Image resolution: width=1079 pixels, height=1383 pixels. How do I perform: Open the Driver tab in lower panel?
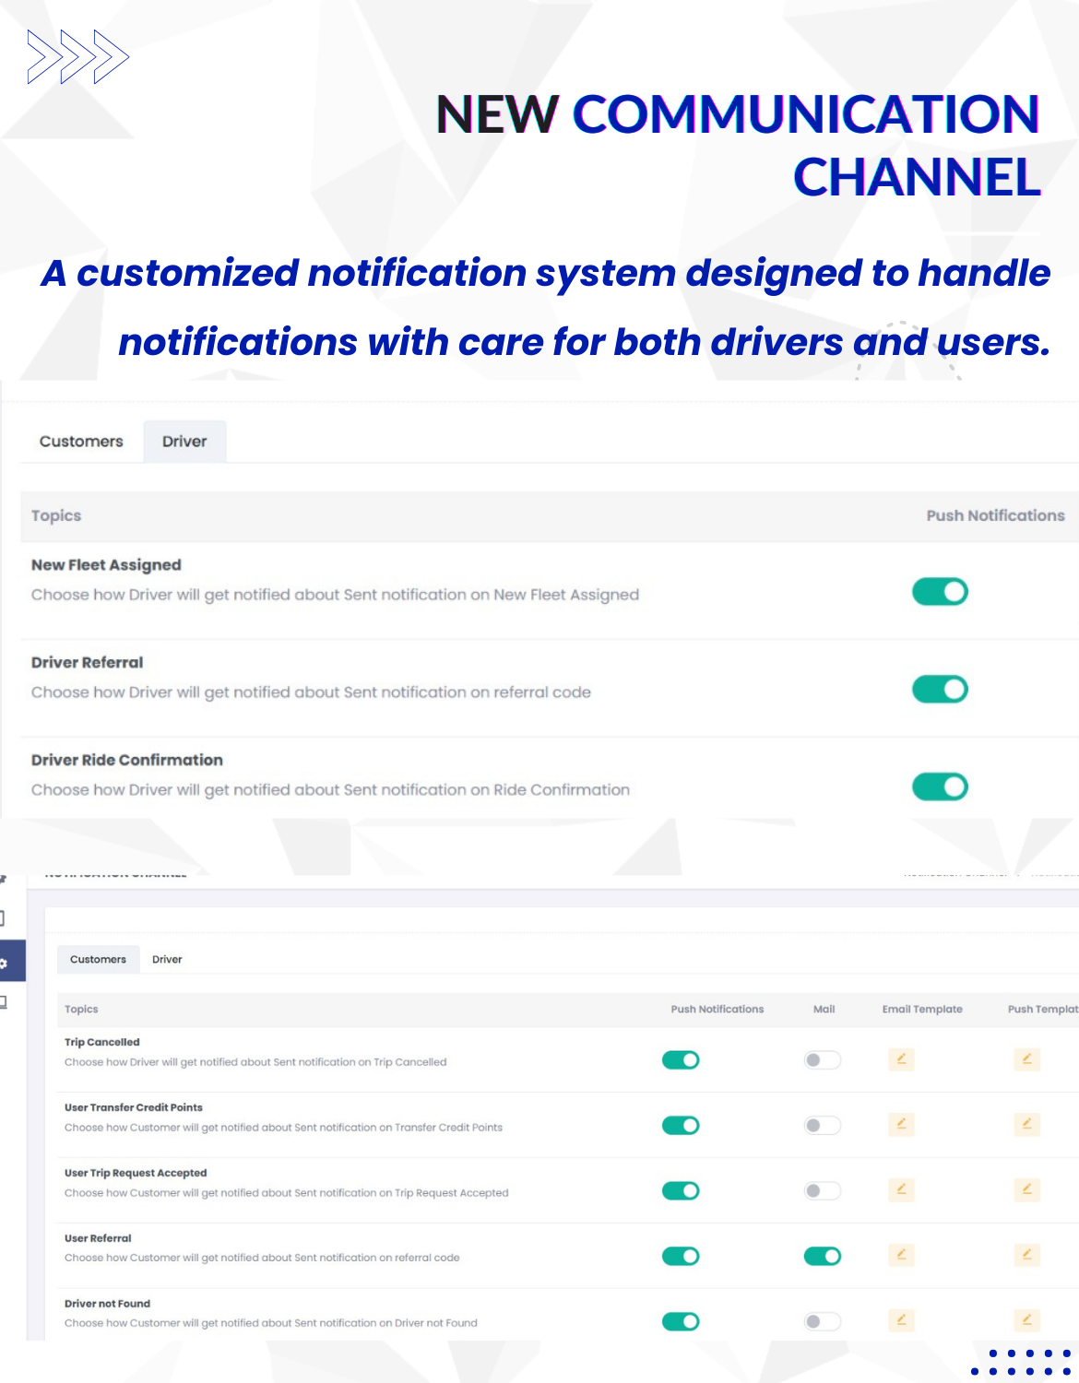[167, 960]
